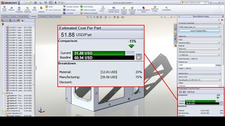Run Draft Analysis
This screenshot has width=225, height=126.
point(87,7)
